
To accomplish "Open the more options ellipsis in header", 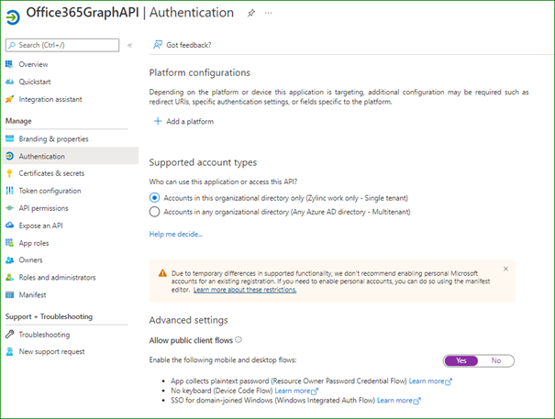I will 269,13.
